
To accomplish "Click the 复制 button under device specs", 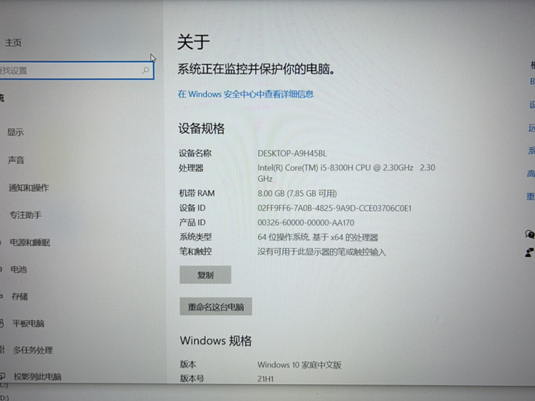I will (x=206, y=275).
